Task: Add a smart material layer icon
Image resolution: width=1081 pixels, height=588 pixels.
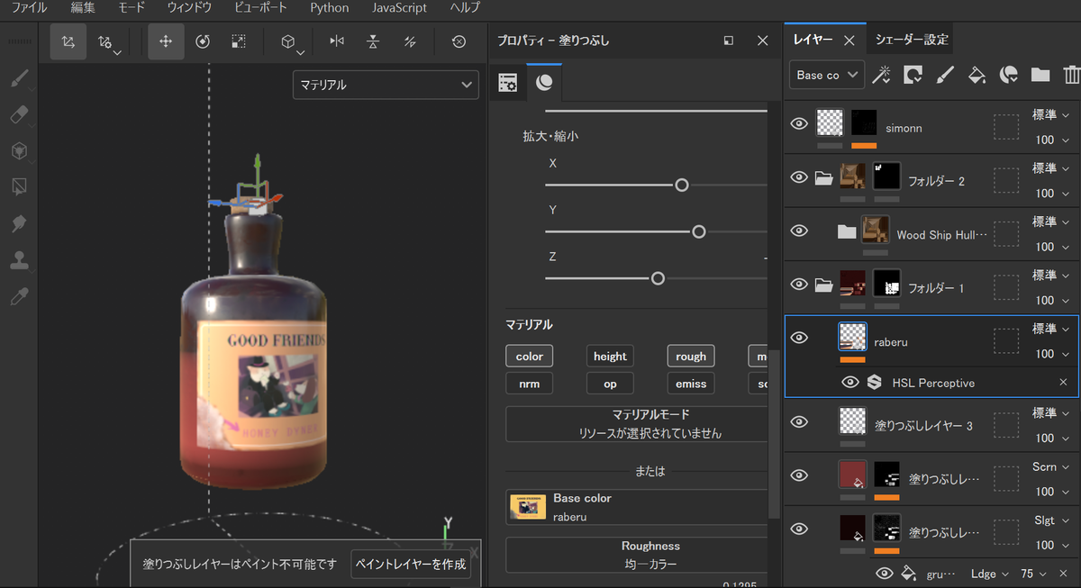Action: pos(1009,75)
